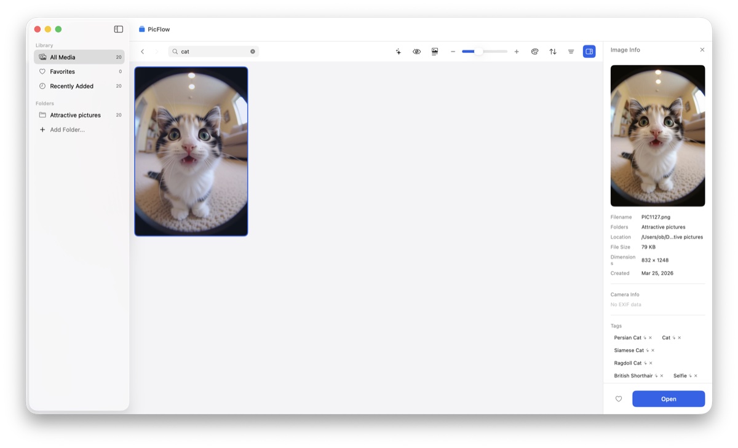
Task: Remove the Selfie tag
Action: 696,375
